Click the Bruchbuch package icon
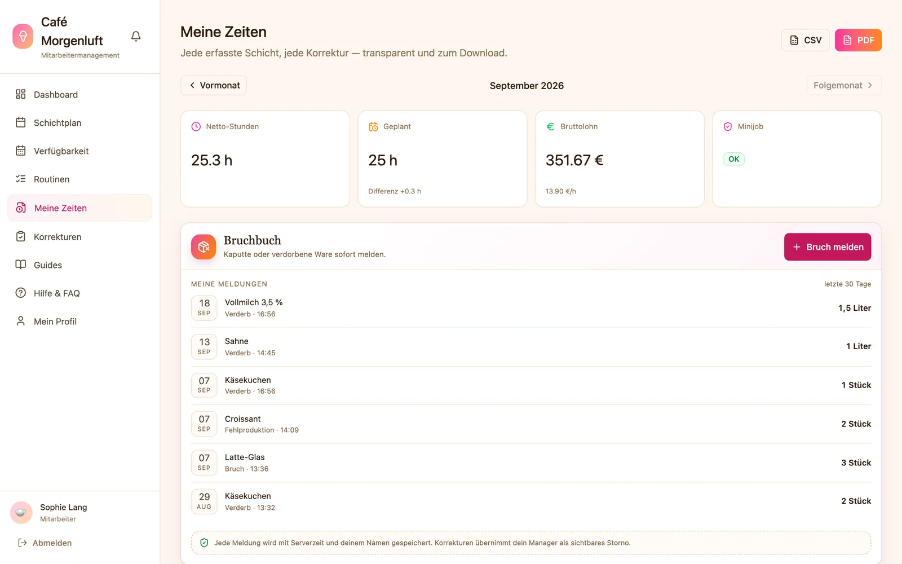 click(204, 247)
